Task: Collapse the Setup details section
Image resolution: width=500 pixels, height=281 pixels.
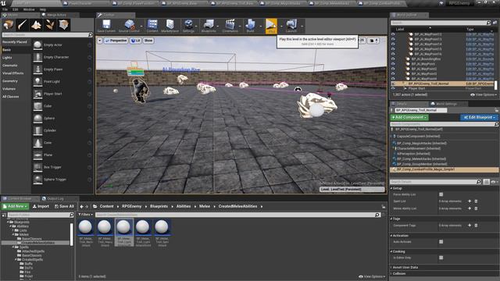Action: 391,188
